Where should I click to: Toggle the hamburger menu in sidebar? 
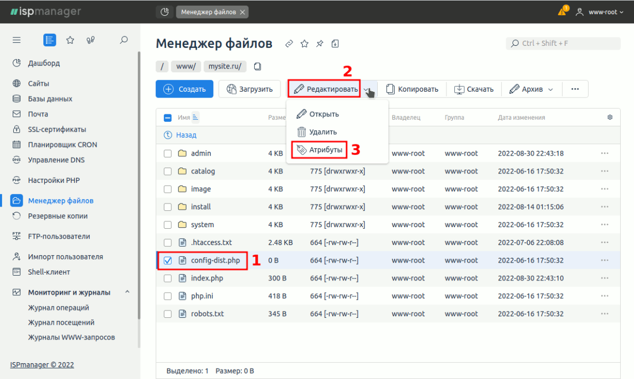click(16, 40)
